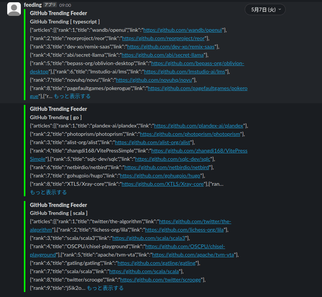Open the twitter/scrooge repository link

point(160,279)
